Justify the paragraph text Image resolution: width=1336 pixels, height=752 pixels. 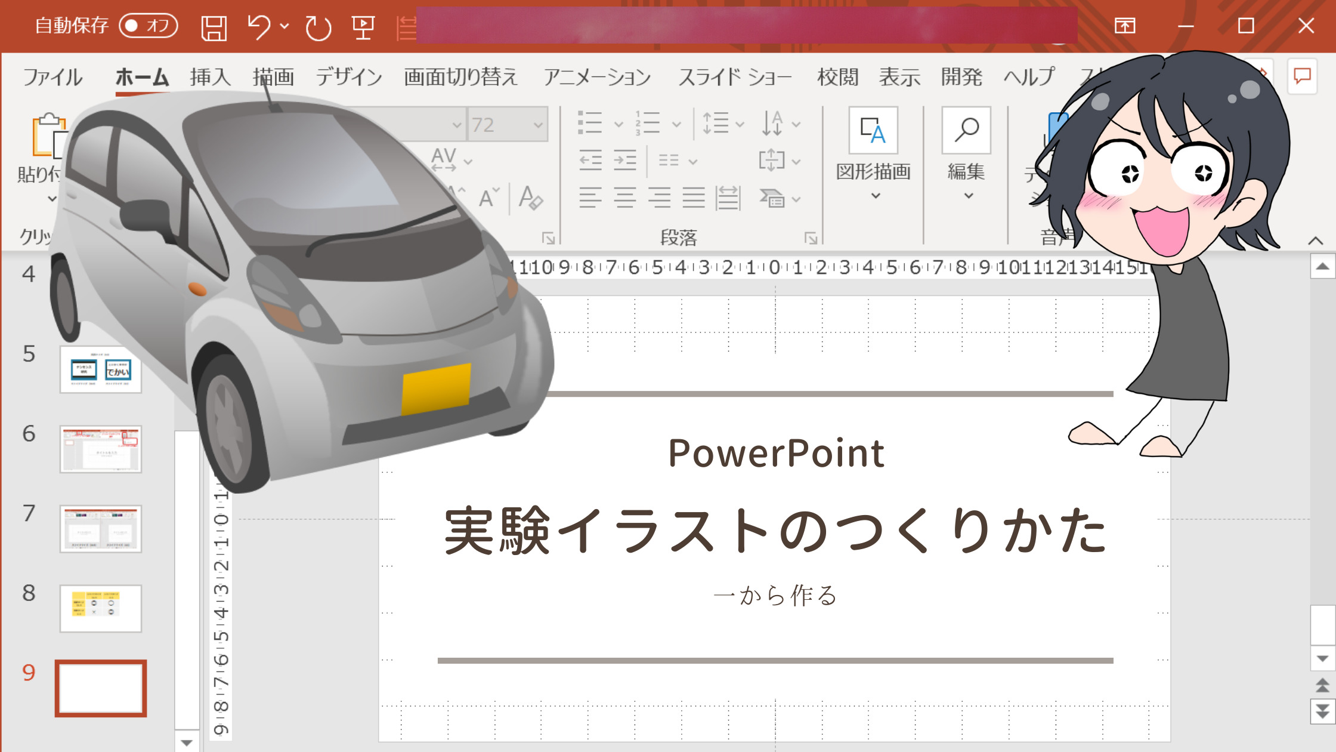tap(694, 198)
